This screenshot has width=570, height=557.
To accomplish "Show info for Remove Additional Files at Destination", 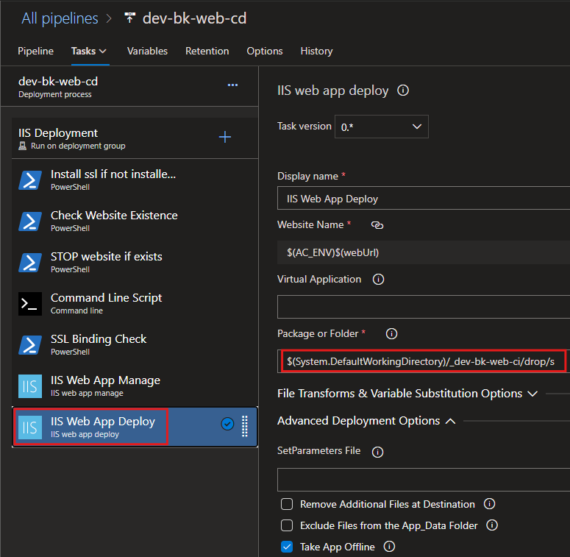I will coord(489,504).
